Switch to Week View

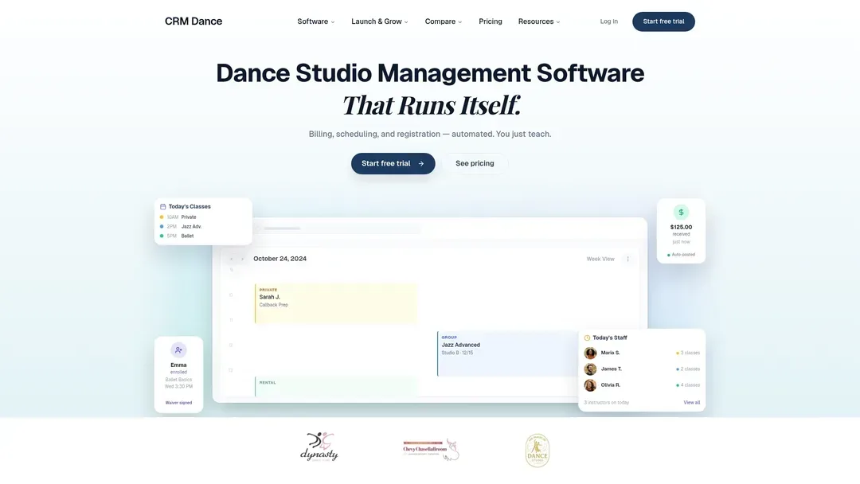tap(600, 259)
